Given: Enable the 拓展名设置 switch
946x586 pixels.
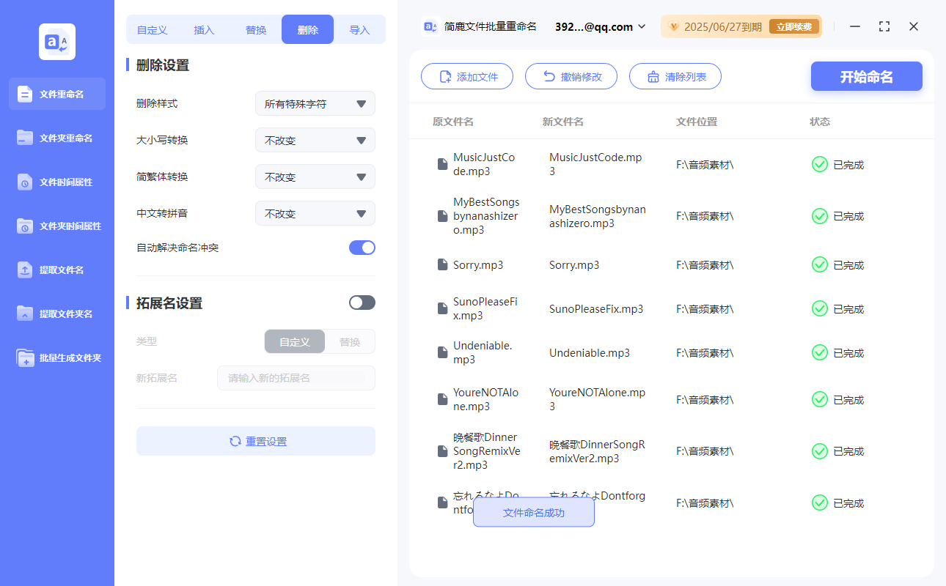Looking at the screenshot, I should (362, 302).
